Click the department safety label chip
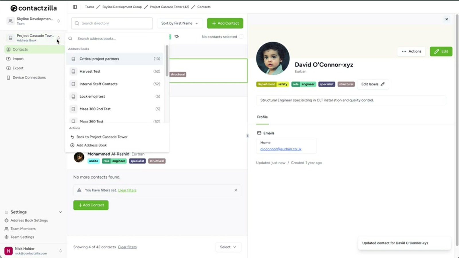This screenshot has height=258, width=459. tap(273, 84)
